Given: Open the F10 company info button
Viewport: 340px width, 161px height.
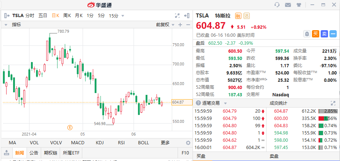Looking at the screenshot, I should 185,153.
